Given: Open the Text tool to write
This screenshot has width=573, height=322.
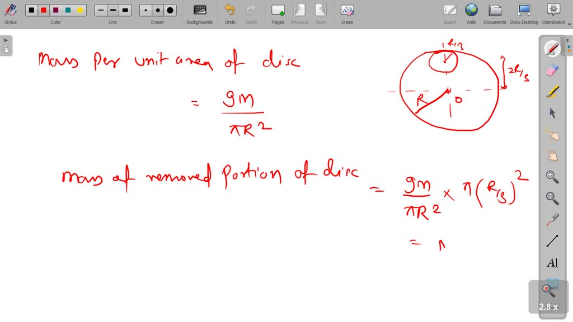Looking at the screenshot, I should pos(552,262).
